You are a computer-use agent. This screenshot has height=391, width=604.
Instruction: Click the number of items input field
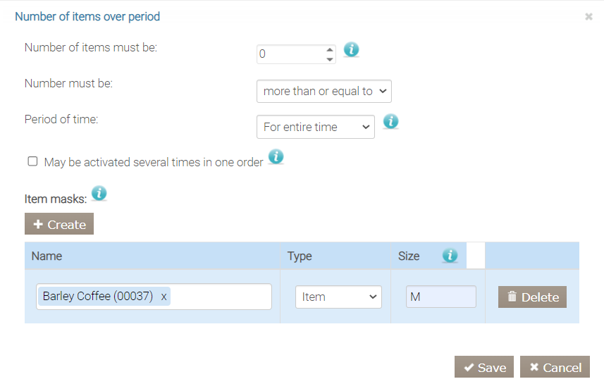290,54
